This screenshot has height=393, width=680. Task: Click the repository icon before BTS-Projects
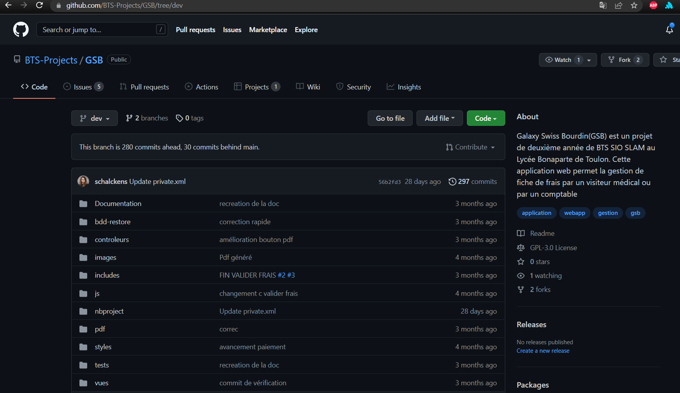(17, 59)
